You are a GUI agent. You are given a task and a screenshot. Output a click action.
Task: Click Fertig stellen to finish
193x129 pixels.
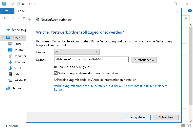138,117
